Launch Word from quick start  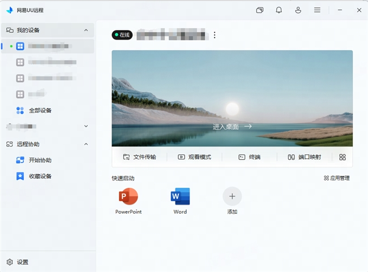coord(180,201)
